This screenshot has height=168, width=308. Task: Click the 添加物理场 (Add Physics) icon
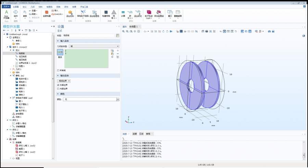point(94,13)
